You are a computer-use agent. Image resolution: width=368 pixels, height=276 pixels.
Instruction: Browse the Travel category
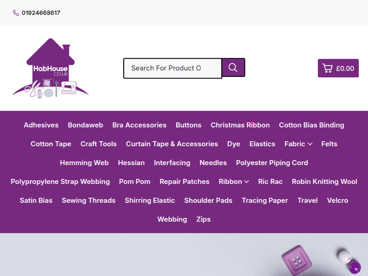click(x=308, y=200)
